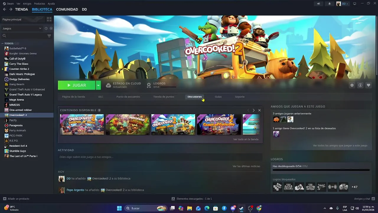Screen dimensions: 378x213
Task: Open the Discusiones tab
Action: [x=195, y=97]
